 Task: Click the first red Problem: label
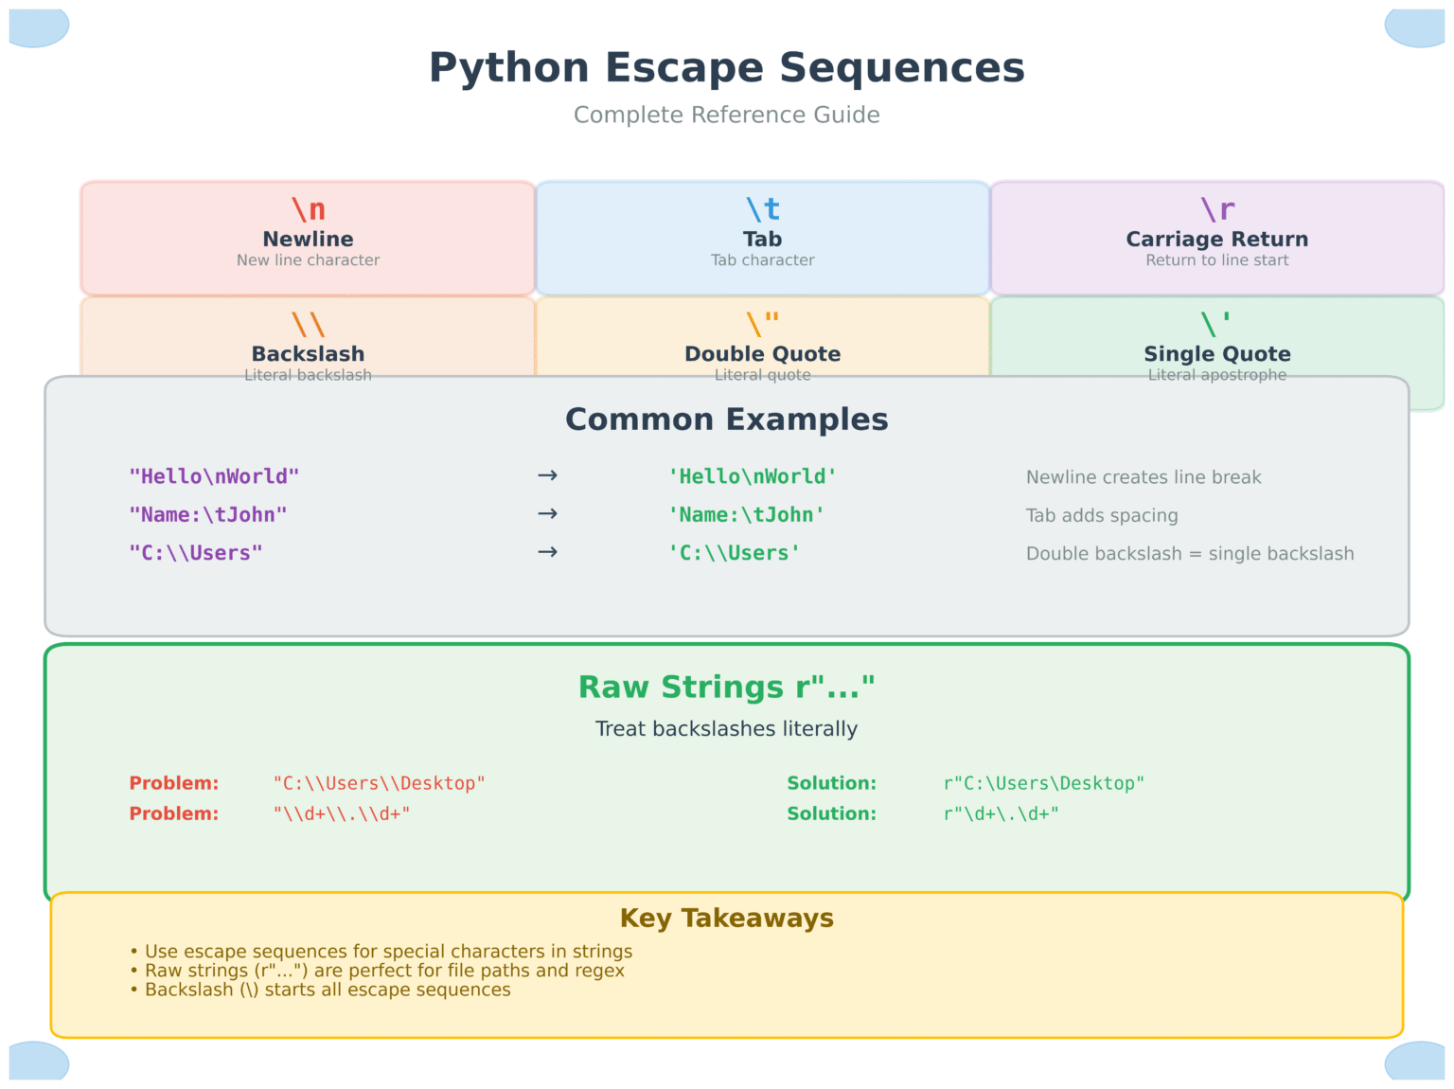[174, 783]
